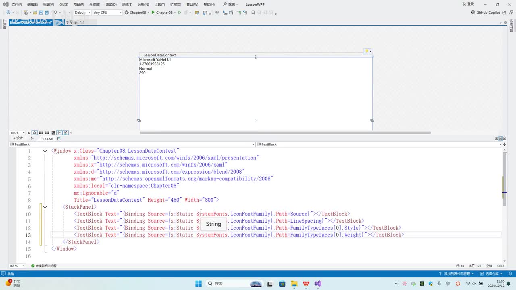Click the undo arrow icon

point(55,12)
